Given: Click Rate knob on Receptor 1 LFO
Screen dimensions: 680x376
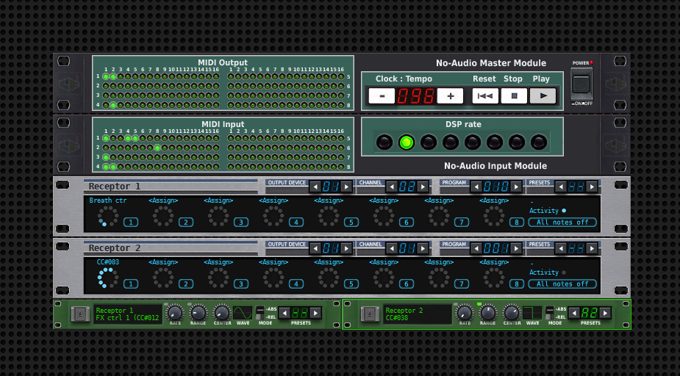Looking at the screenshot, I should point(175,313).
